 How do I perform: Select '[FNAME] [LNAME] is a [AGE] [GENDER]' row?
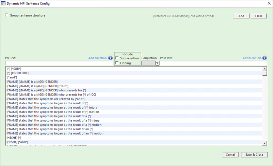(x=134, y=82)
